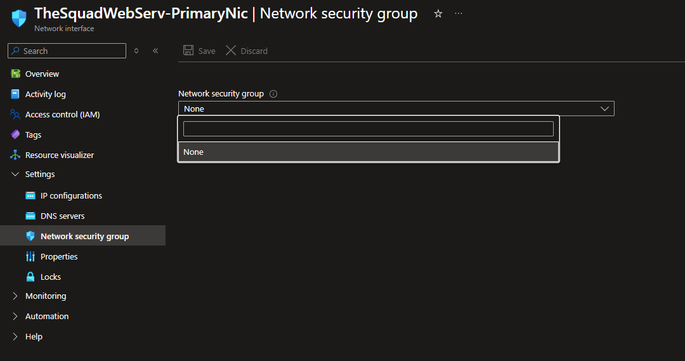This screenshot has height=361, width=685.
Task: Click the Discard X icon
Action: (231, 50)
